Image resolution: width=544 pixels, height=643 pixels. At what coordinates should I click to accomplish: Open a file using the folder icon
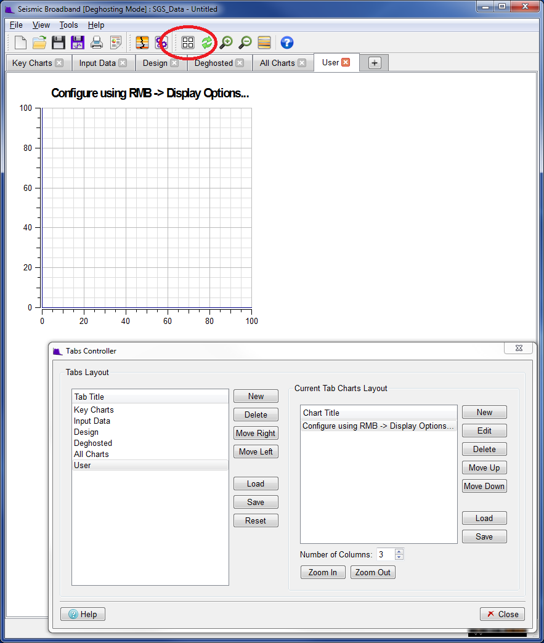[39, 42]
